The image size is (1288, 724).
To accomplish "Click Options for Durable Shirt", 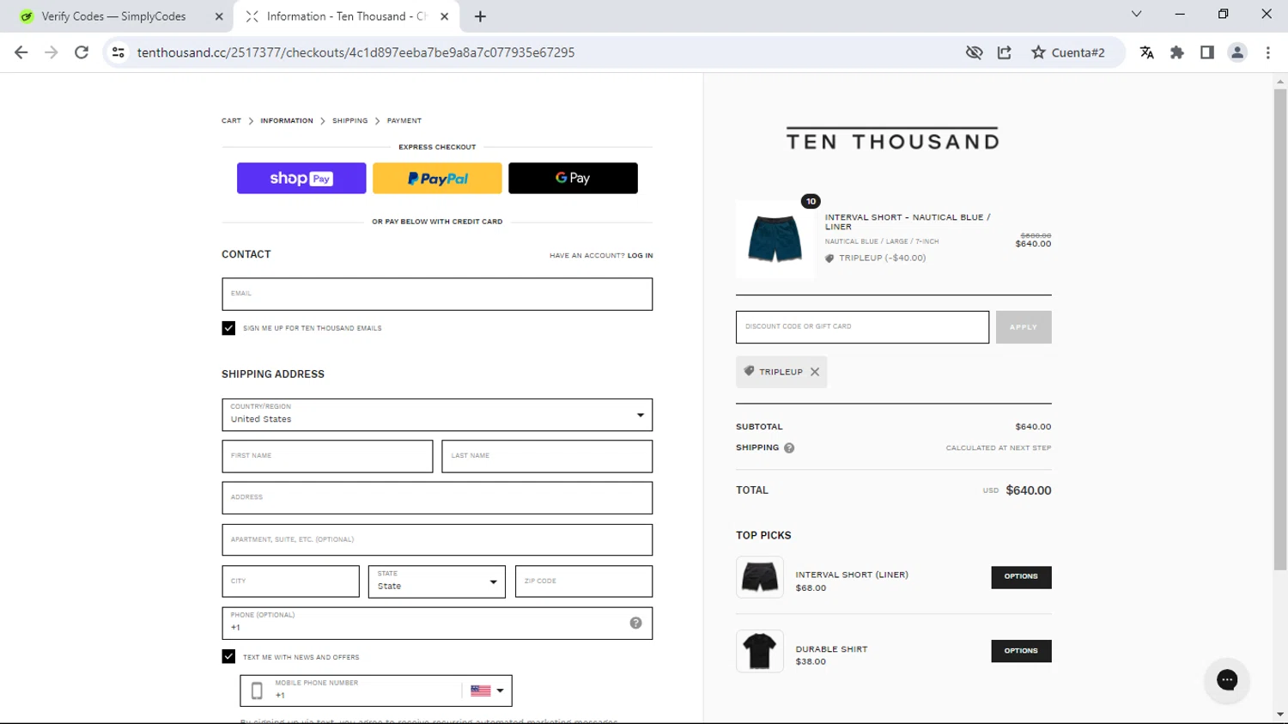I will click(x=1021, y=651).
